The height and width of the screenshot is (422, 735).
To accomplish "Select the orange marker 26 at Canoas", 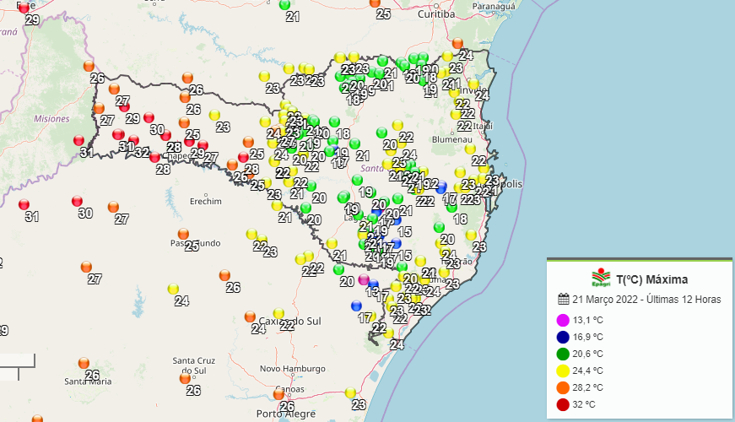I will point(279,394).
